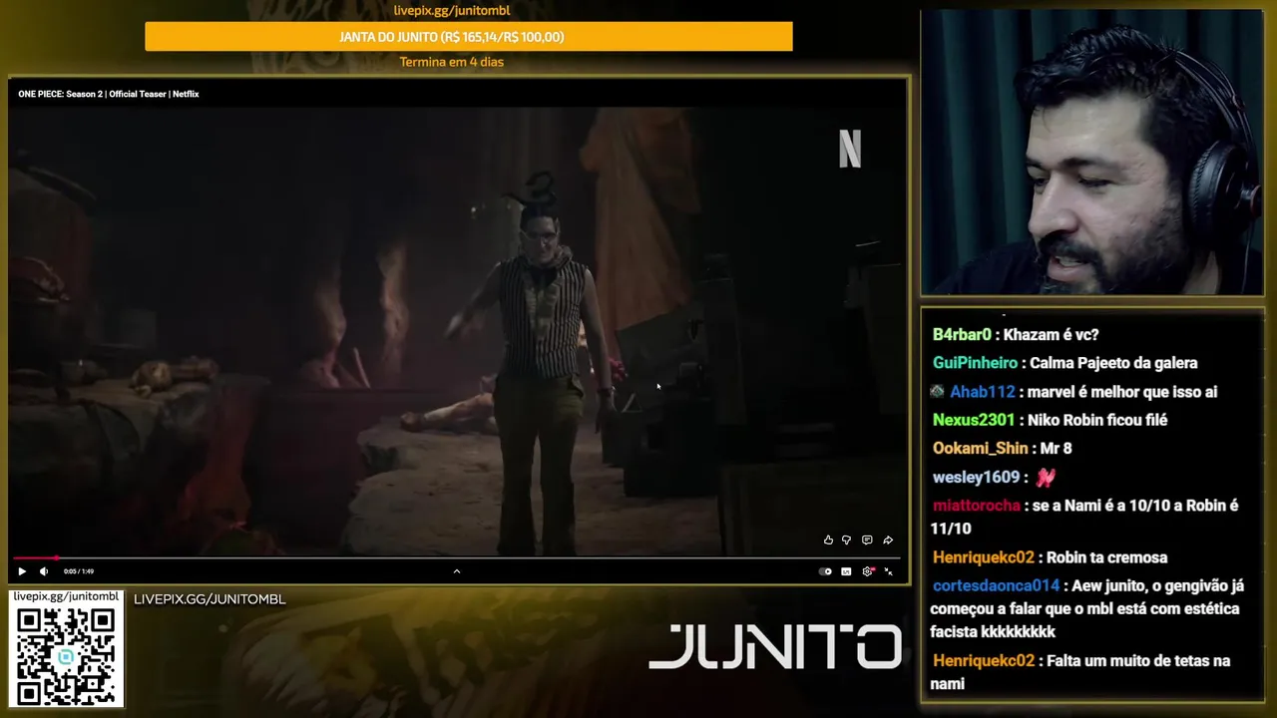1277x718 pixels.
Task: Click the Netflix N logo in video
Action: [850, 150]
